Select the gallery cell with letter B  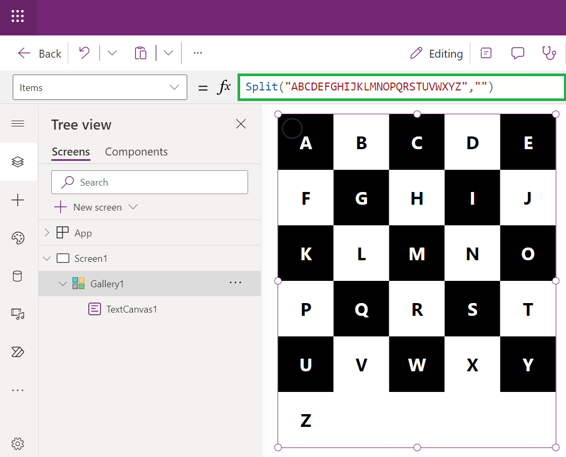coord(361,142)
